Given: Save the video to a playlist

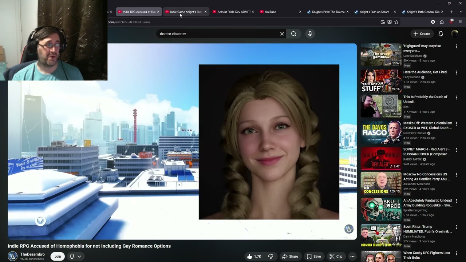Looking at the screenshot, I should click(314, 257).
